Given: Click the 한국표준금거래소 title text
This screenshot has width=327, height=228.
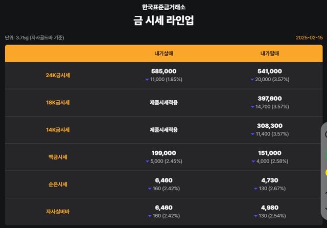Looking at the screenshot, I should (x=163, y=7).
